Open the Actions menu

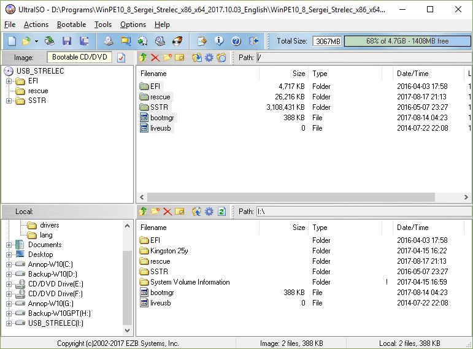(36, 25)
